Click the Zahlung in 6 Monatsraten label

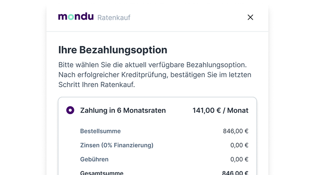[x=123, y=110]
